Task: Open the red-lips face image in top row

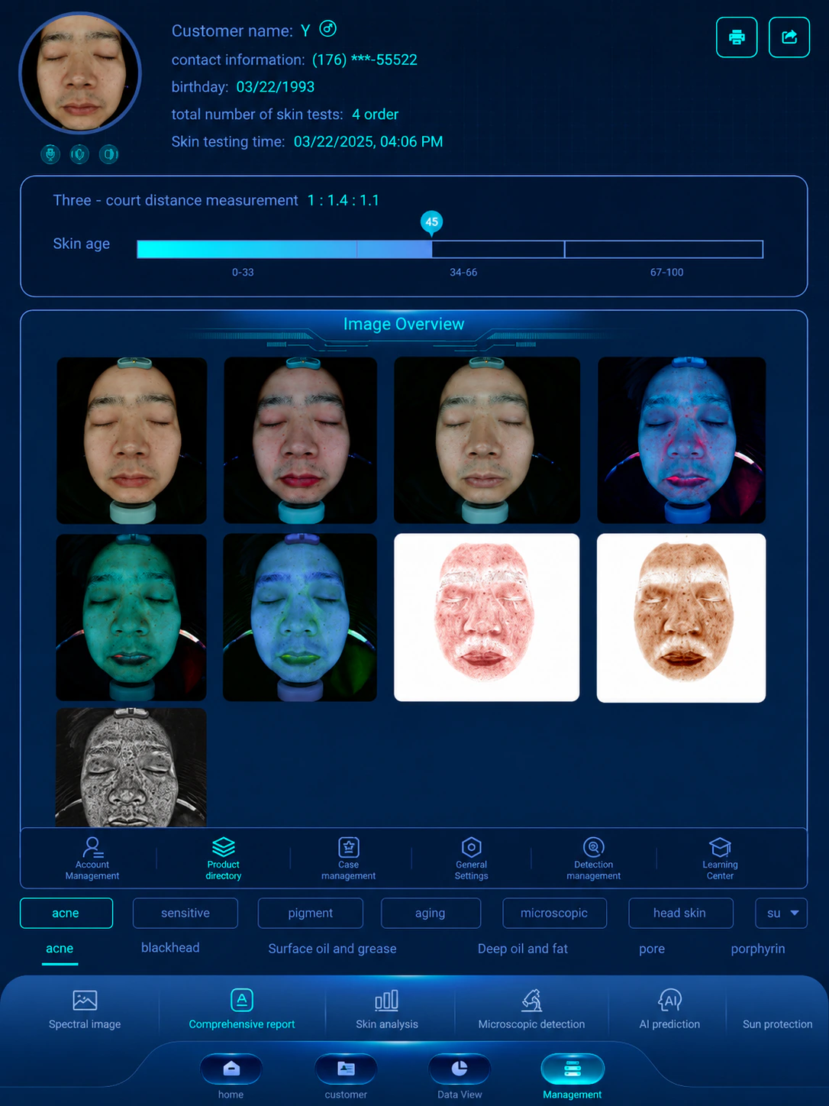Action: pos(300,441)
